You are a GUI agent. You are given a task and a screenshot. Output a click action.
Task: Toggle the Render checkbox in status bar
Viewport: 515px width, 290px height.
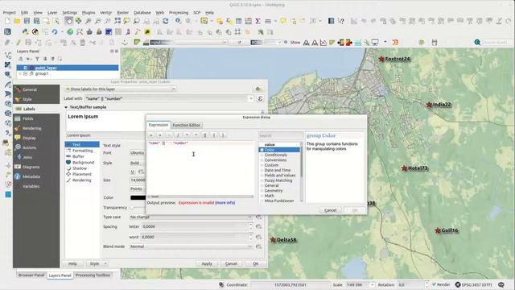434,284
